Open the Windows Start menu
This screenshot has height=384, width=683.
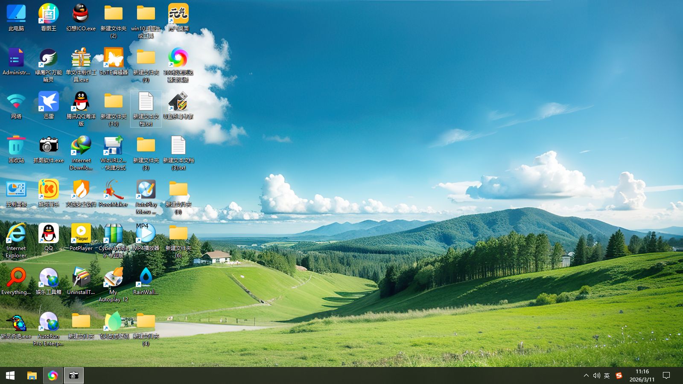[x=10, y=375]
